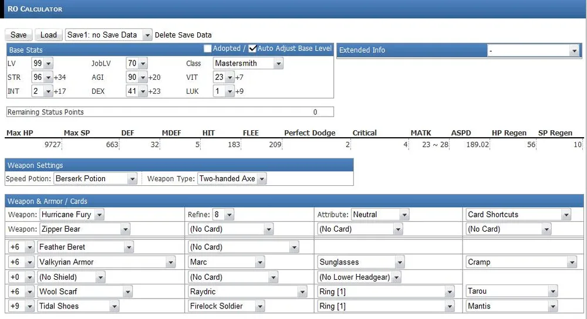Open the AGI stat dropdown

(x=137, y=77)
